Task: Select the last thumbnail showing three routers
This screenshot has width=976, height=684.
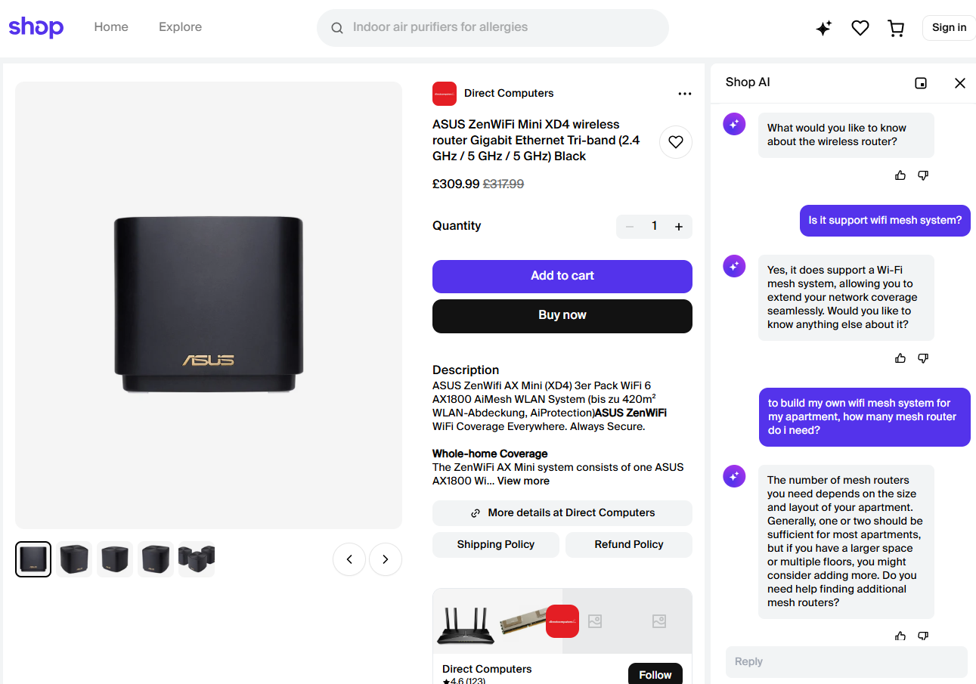Action: pos(197,559)
